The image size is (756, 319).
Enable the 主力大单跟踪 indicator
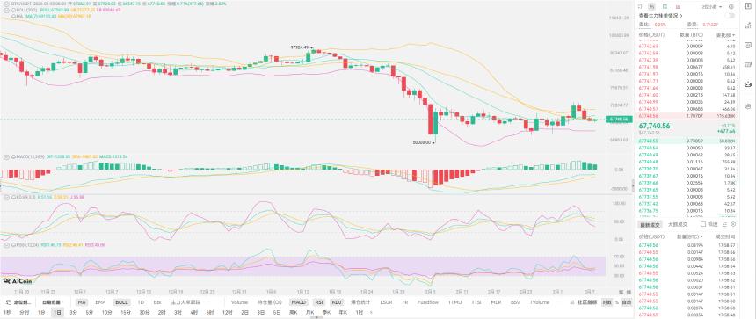185,302
